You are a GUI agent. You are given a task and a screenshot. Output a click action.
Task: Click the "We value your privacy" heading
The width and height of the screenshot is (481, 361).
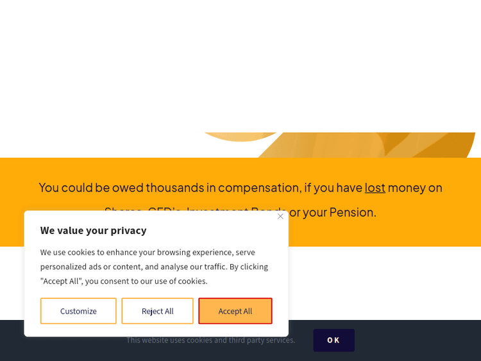pyautogui.click(x=93, y=230)
